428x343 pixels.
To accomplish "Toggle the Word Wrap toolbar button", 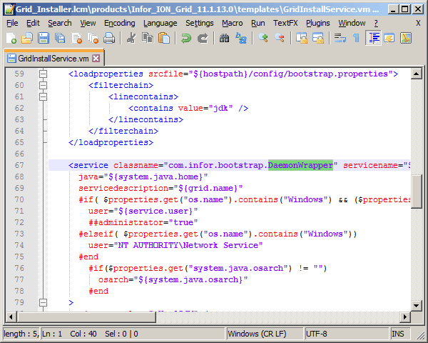I will (340, 39).
